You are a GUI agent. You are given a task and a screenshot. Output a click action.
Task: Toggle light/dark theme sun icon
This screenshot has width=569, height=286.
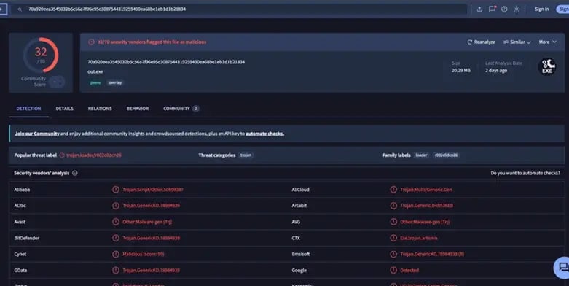click(x=517, y=9)
